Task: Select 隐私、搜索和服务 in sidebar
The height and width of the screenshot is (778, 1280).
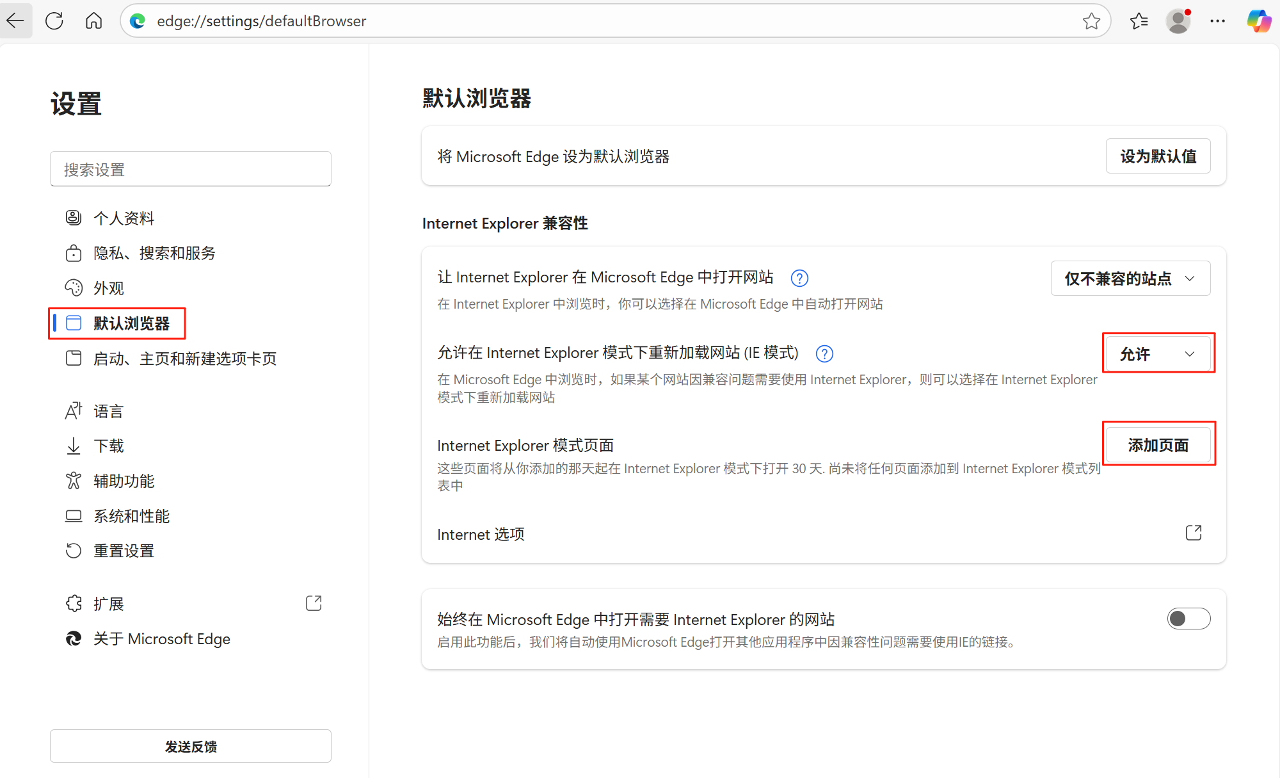Action: click(x=154, y=254)
